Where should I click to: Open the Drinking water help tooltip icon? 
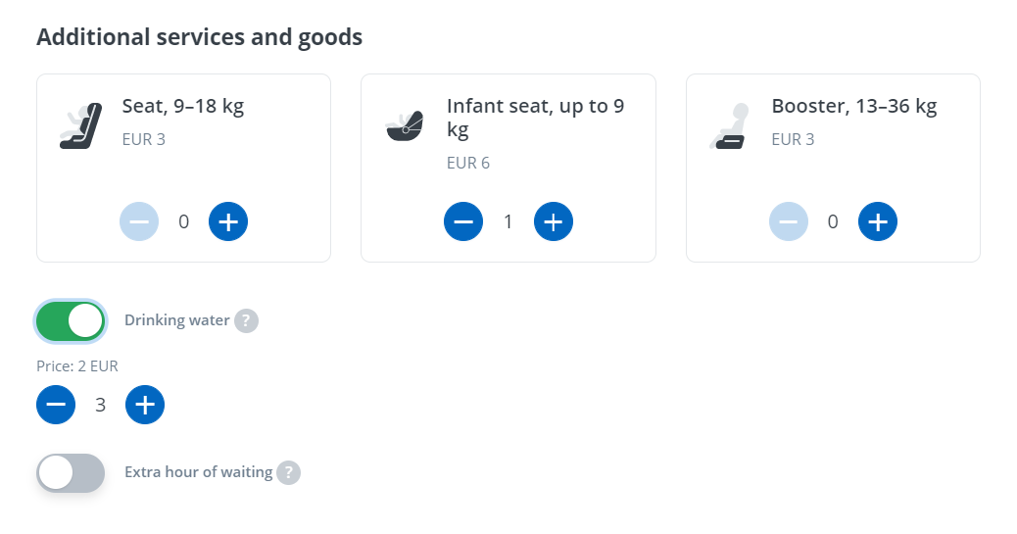(x=247, y=320)
